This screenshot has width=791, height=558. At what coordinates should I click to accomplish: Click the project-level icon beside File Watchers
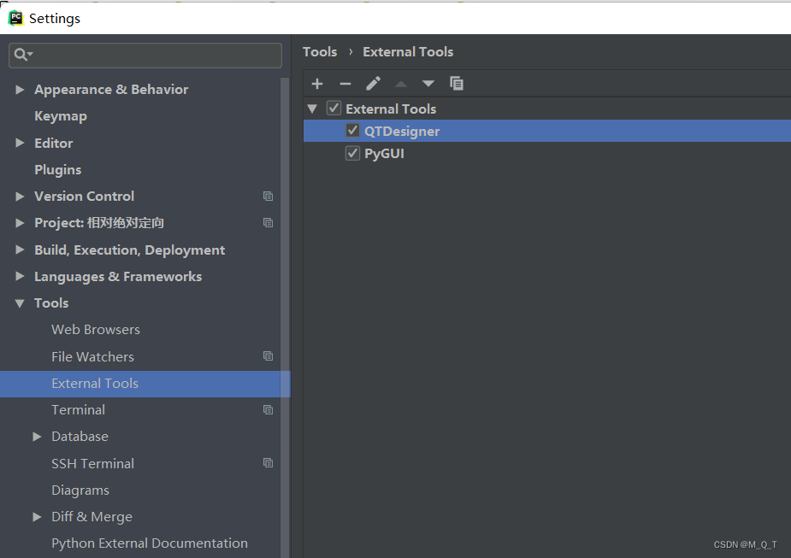[268, 356]
